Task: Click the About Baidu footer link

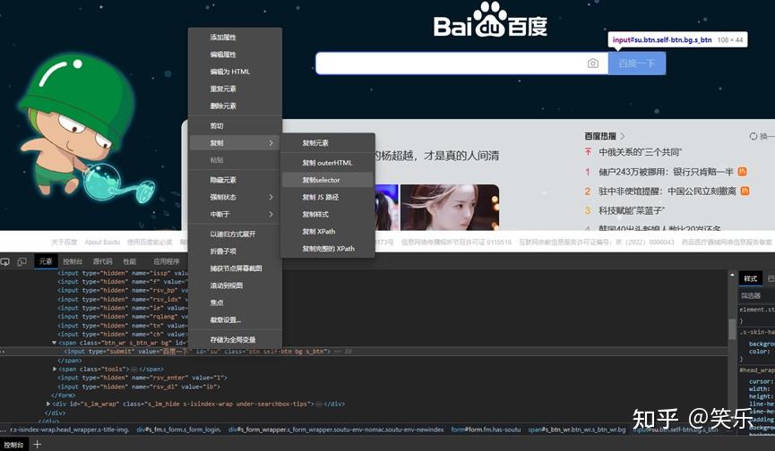Action: [x=102, y=242]
